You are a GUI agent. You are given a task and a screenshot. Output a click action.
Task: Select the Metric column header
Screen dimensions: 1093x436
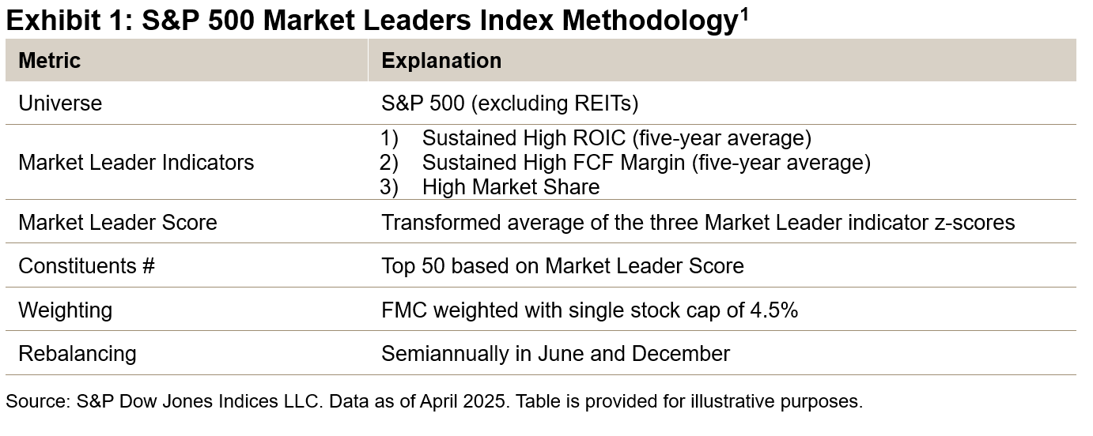[50, 61]
